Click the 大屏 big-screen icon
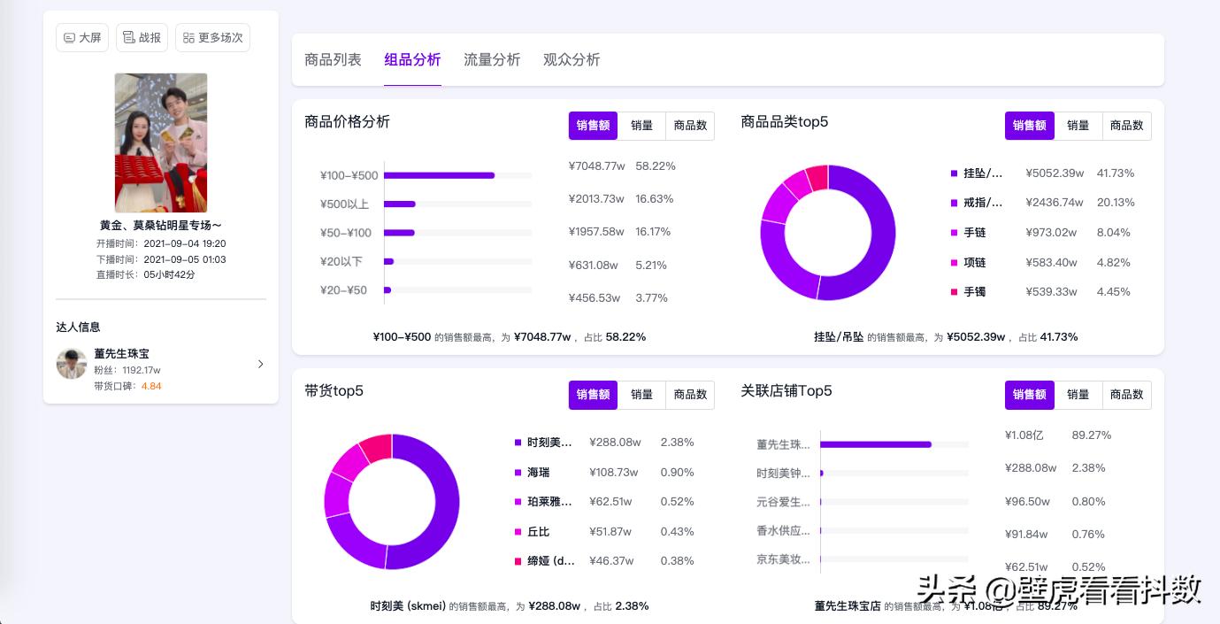The image size is (1220, 624). click(x=69, y=37)
